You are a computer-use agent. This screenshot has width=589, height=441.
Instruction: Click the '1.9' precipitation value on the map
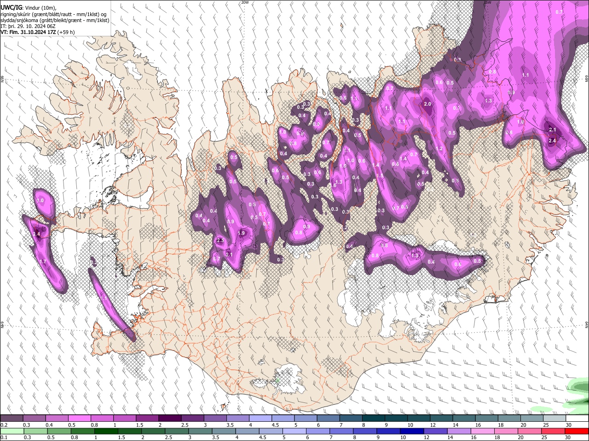(x=242, y=233)
